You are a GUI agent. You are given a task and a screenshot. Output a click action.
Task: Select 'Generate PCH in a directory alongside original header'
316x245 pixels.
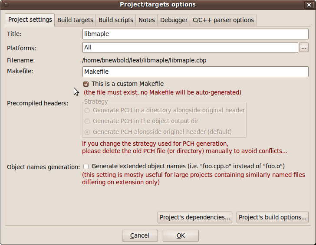coord(88,110)
